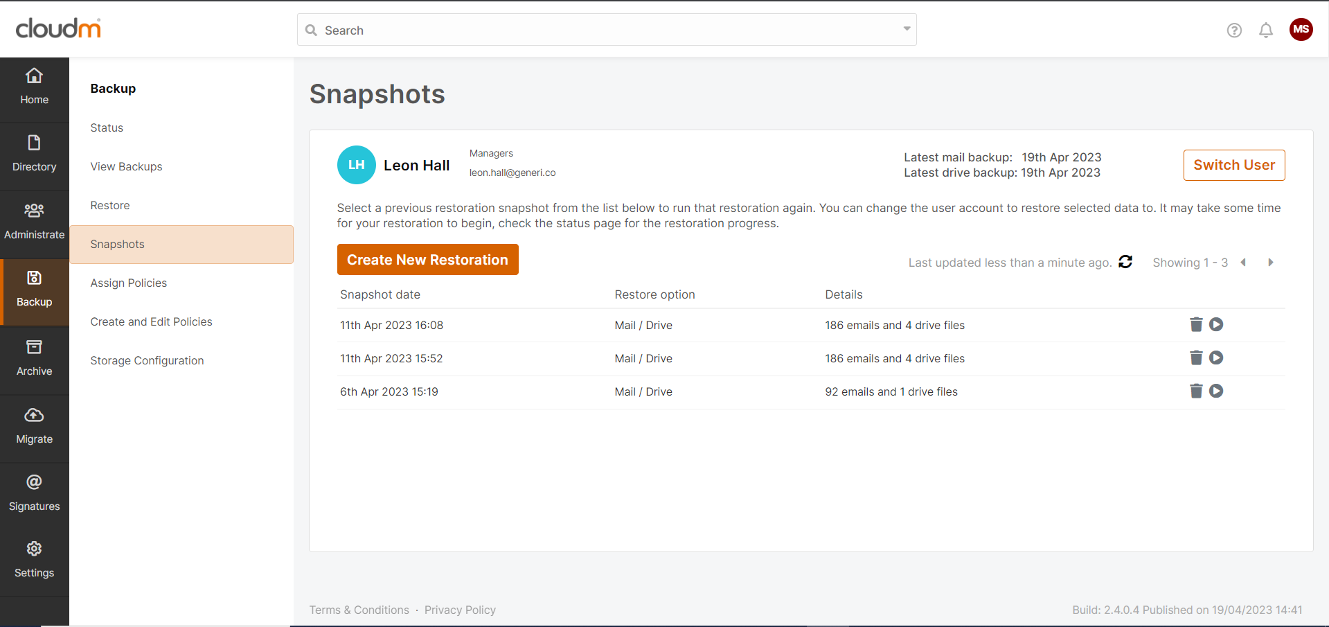
Task: Open Storage Configuration menu item
Action: click(x=147, y=361)
